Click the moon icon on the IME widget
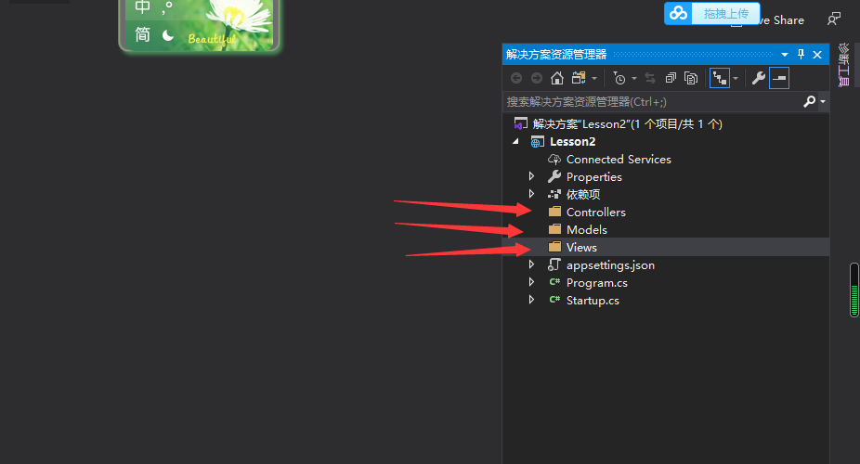This screenshot has height=464, width=860. [x=168, y=35]
